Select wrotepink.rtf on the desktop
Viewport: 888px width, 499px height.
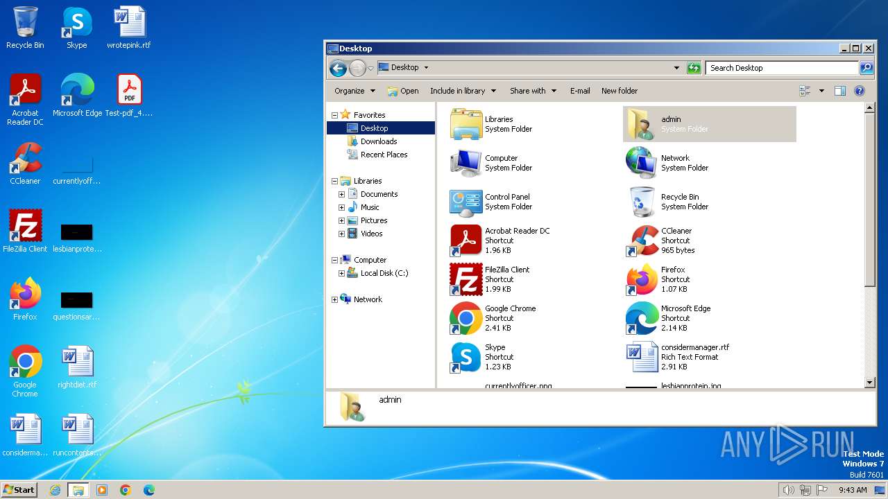[129, 28]
